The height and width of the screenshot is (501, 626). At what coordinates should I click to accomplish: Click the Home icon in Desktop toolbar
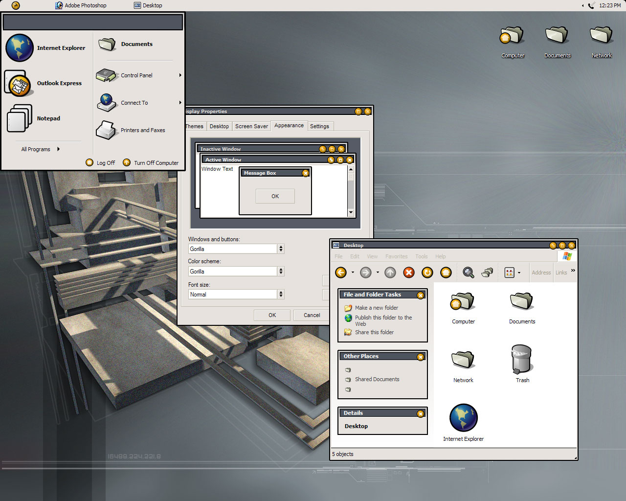click(446, 273)
